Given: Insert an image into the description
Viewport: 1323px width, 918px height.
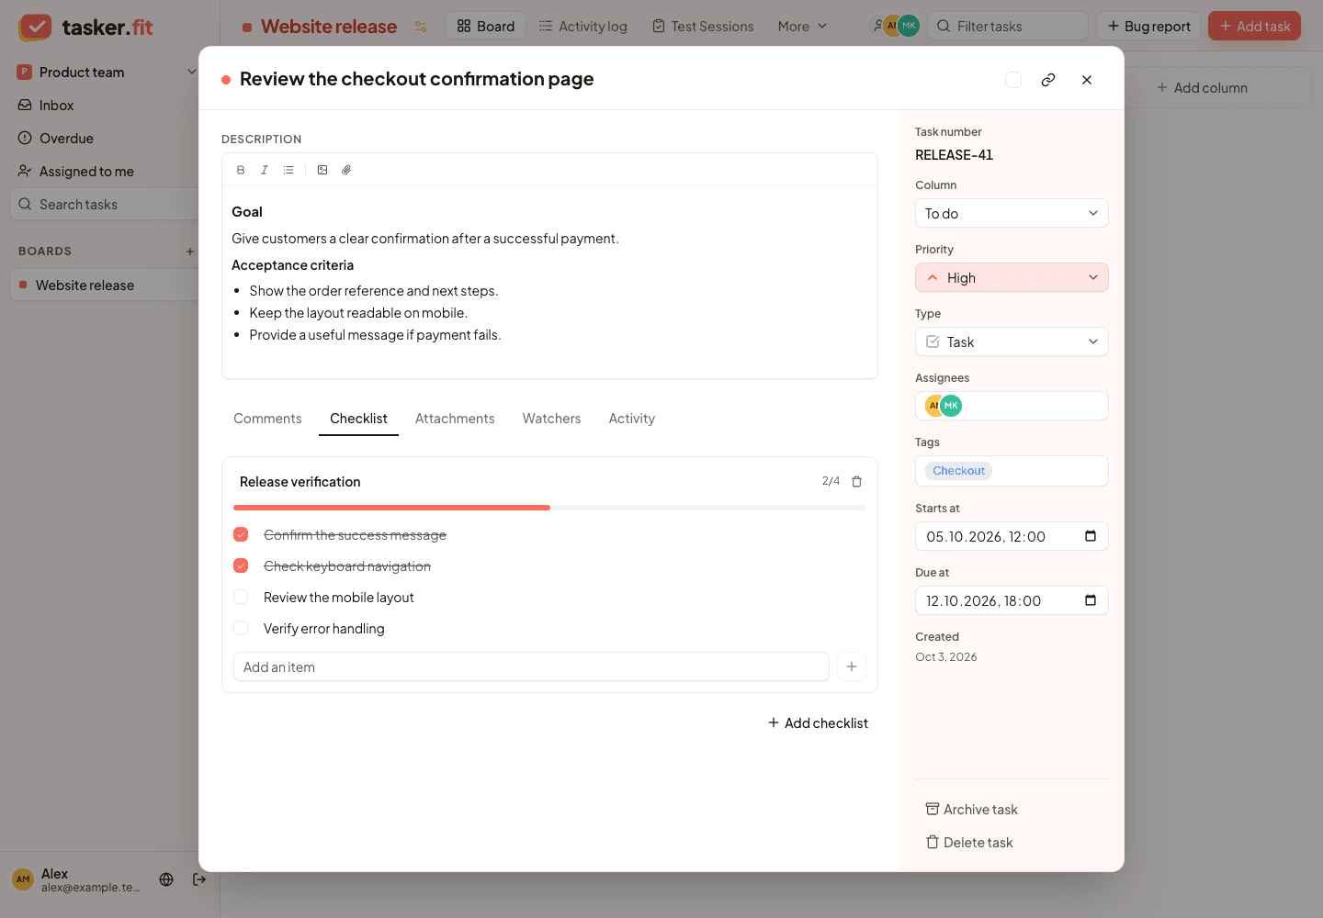Looking at the screenshot, I should (322, 170).
